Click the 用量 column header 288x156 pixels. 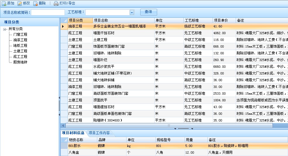point(196,140)
